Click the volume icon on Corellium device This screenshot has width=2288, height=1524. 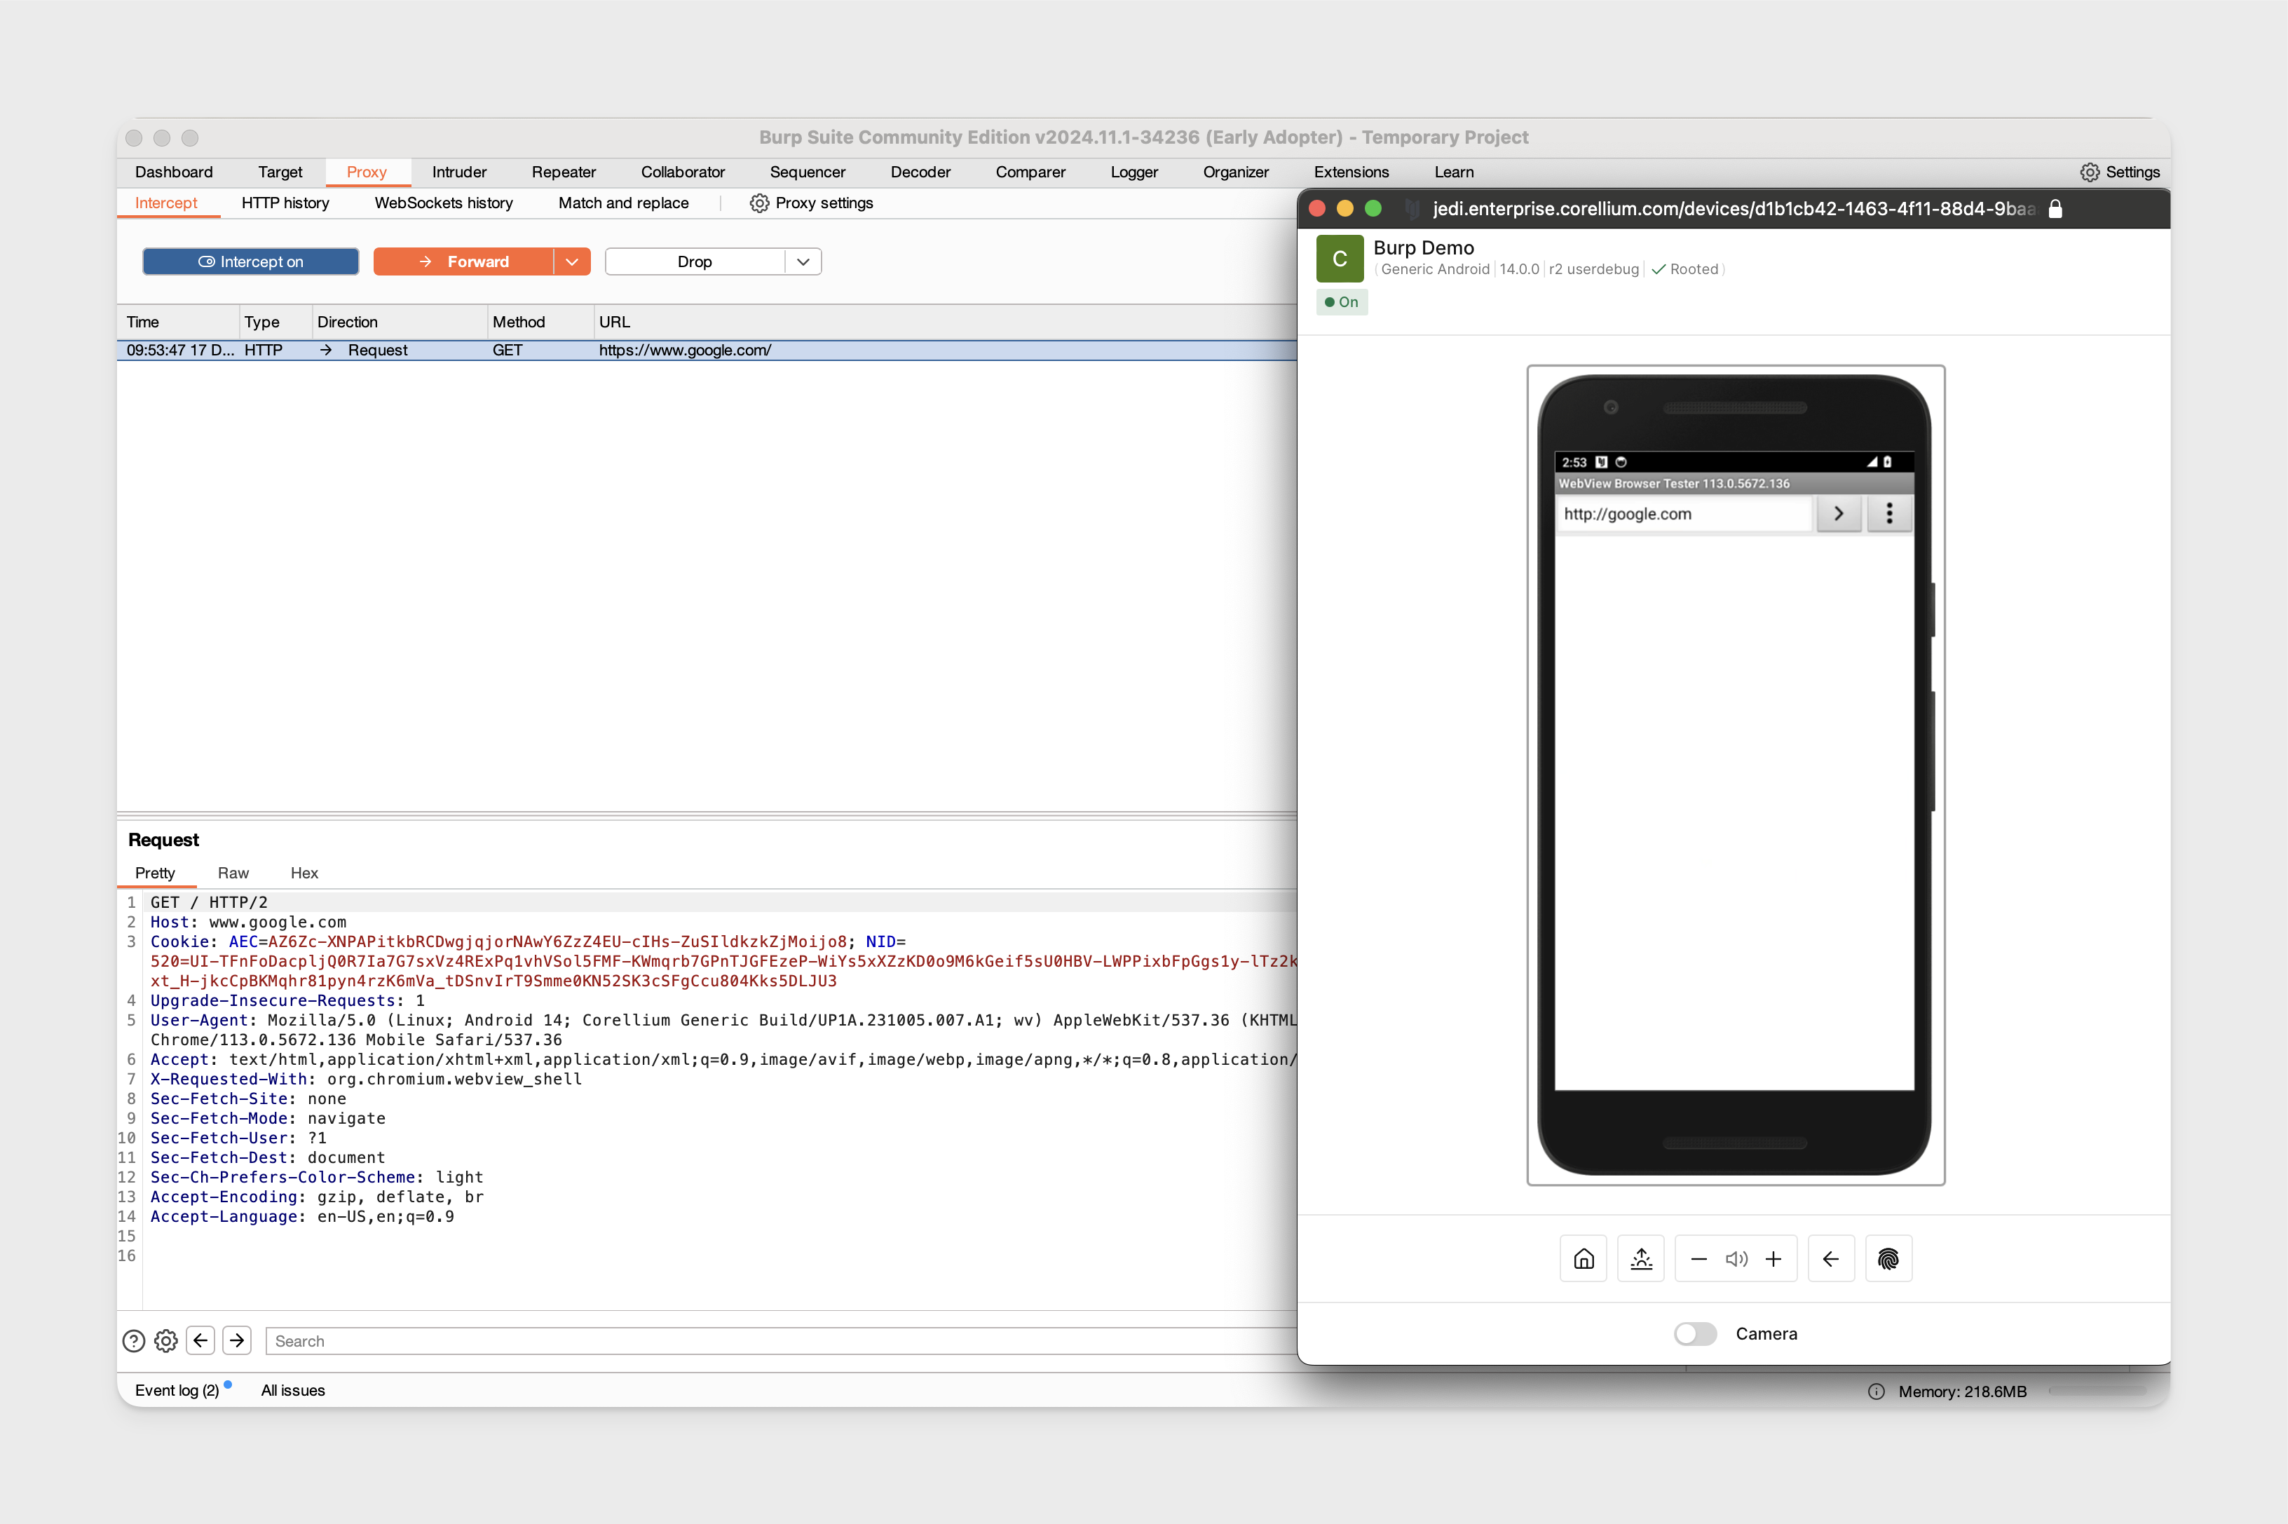(1737, 1258)
